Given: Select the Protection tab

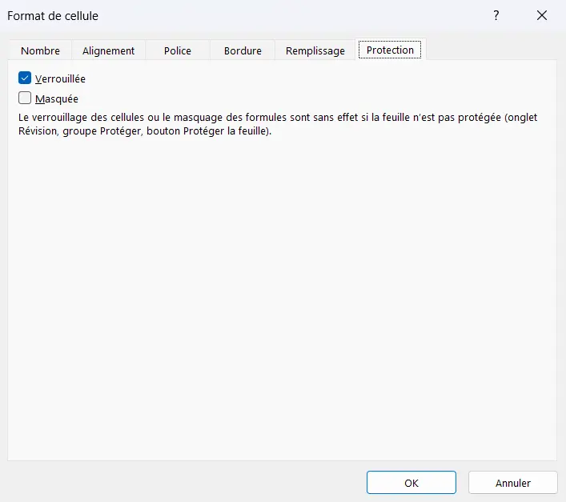Looking at the screenshot, I should (390, 50).
